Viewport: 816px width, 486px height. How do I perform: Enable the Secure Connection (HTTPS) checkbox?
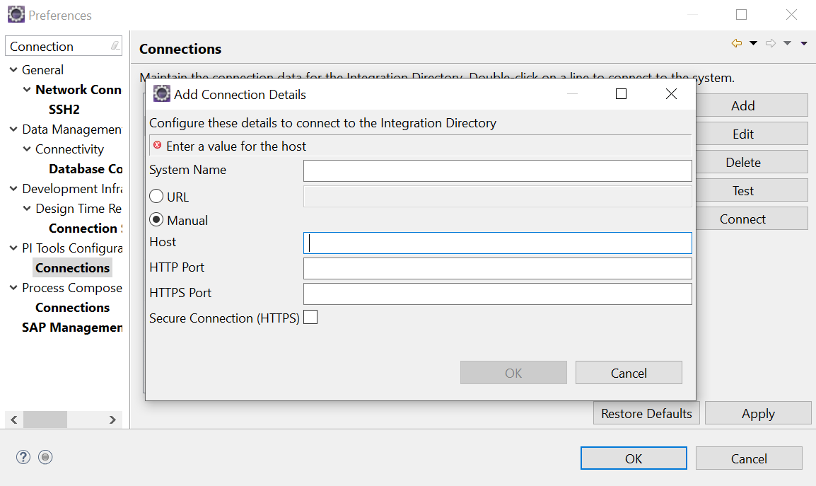tap(310, 317)
